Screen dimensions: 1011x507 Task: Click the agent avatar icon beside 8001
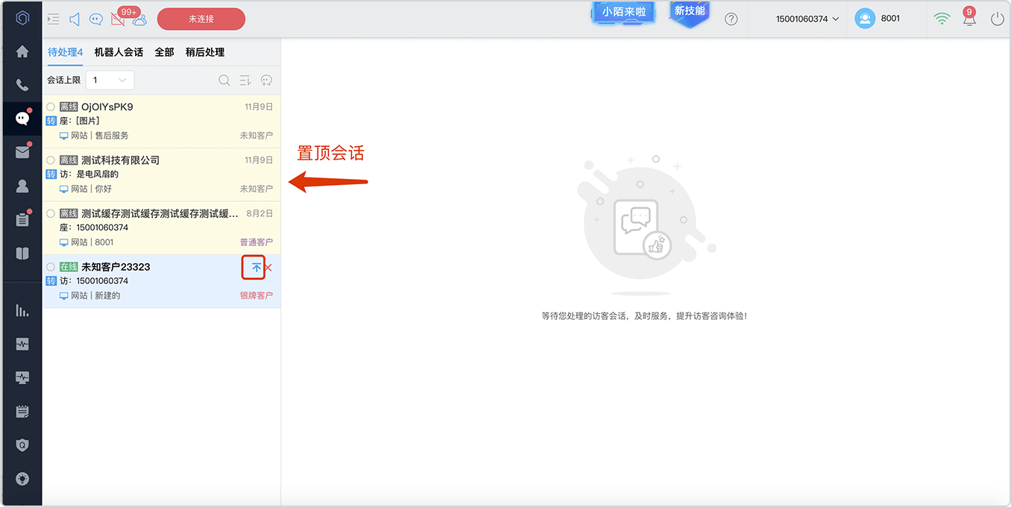click(865, 19)
